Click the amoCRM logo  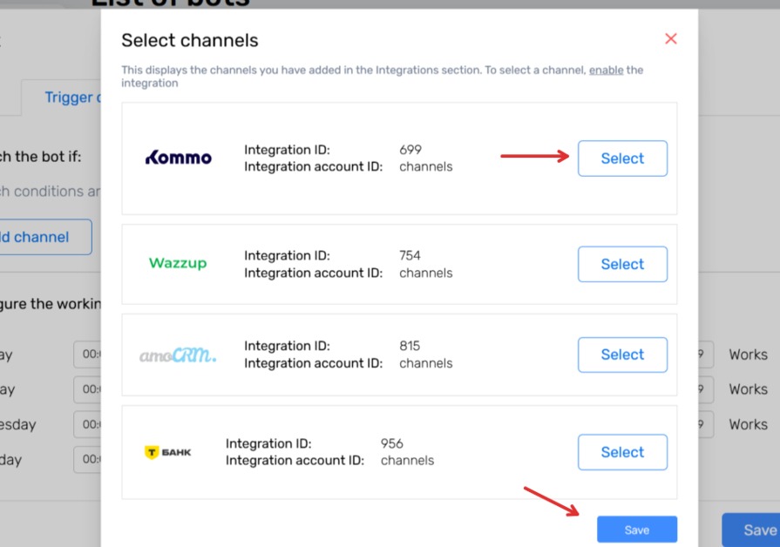[178, 355]
